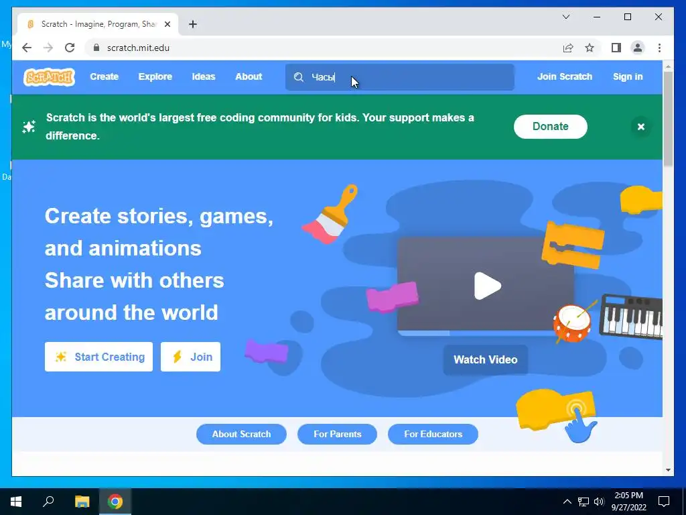This screenshot has height=515, width=686.
Task: Toggle the browser side panel icon
Action: pyautogui.click(x=616, y=48)
